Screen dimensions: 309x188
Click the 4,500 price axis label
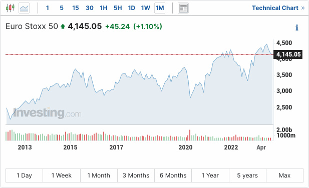point(284,43)
